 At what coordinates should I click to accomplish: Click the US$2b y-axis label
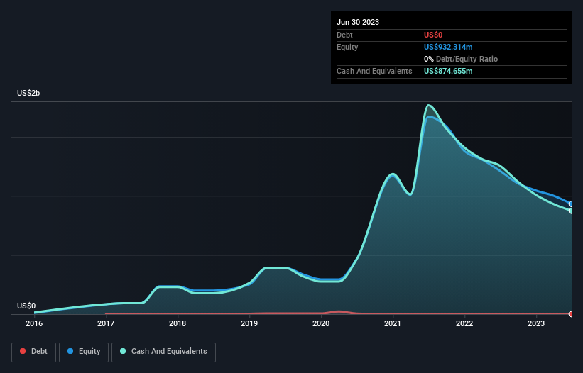(x=28, y=93)
